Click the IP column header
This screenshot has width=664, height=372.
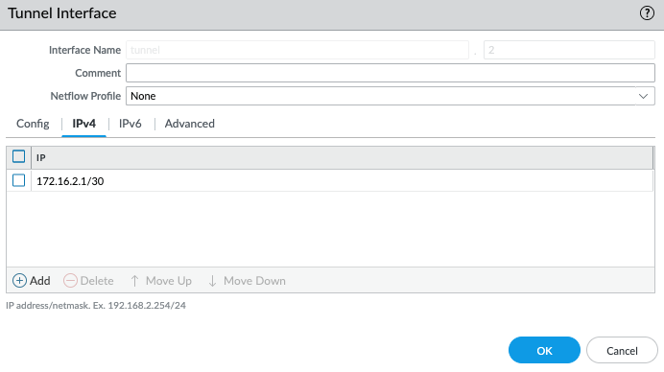click(343, 158)
